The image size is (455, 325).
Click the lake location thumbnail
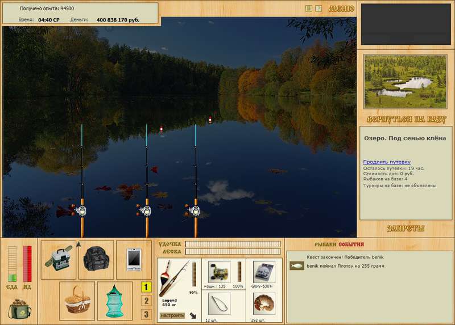click(405, 81)
